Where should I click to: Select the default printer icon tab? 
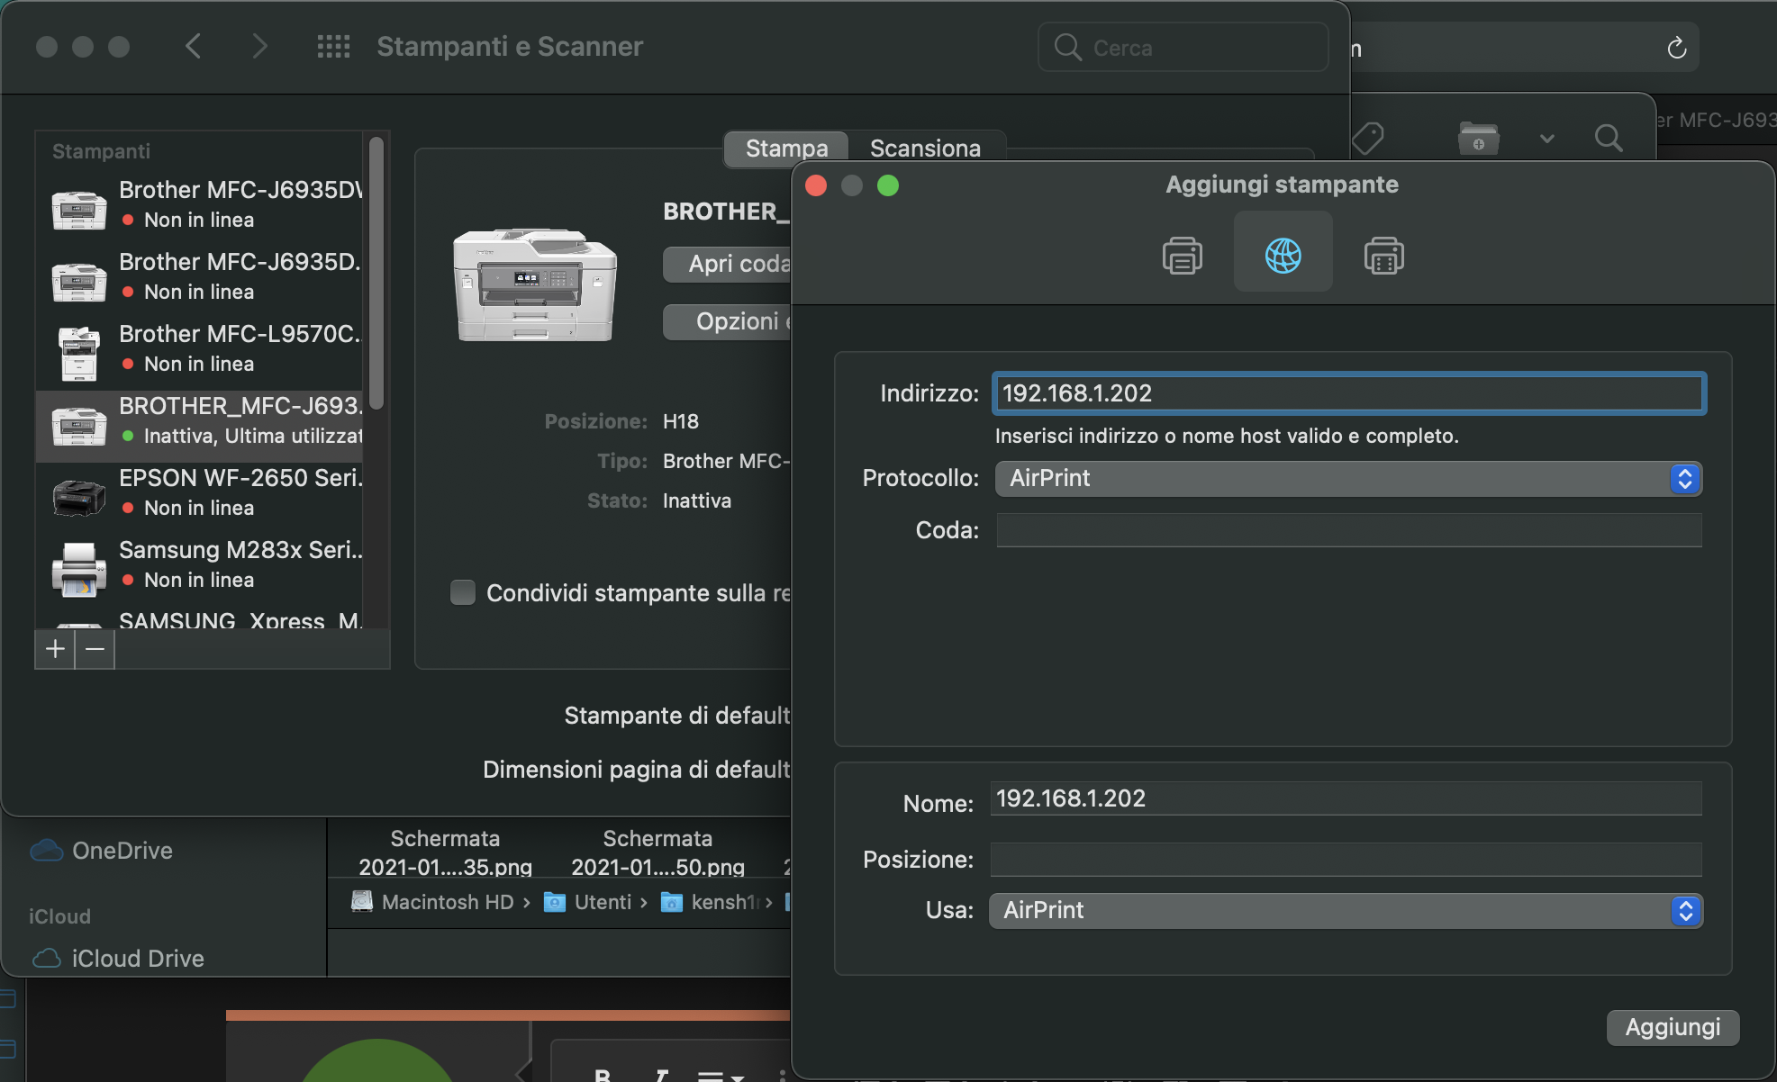click(1182, 256)
